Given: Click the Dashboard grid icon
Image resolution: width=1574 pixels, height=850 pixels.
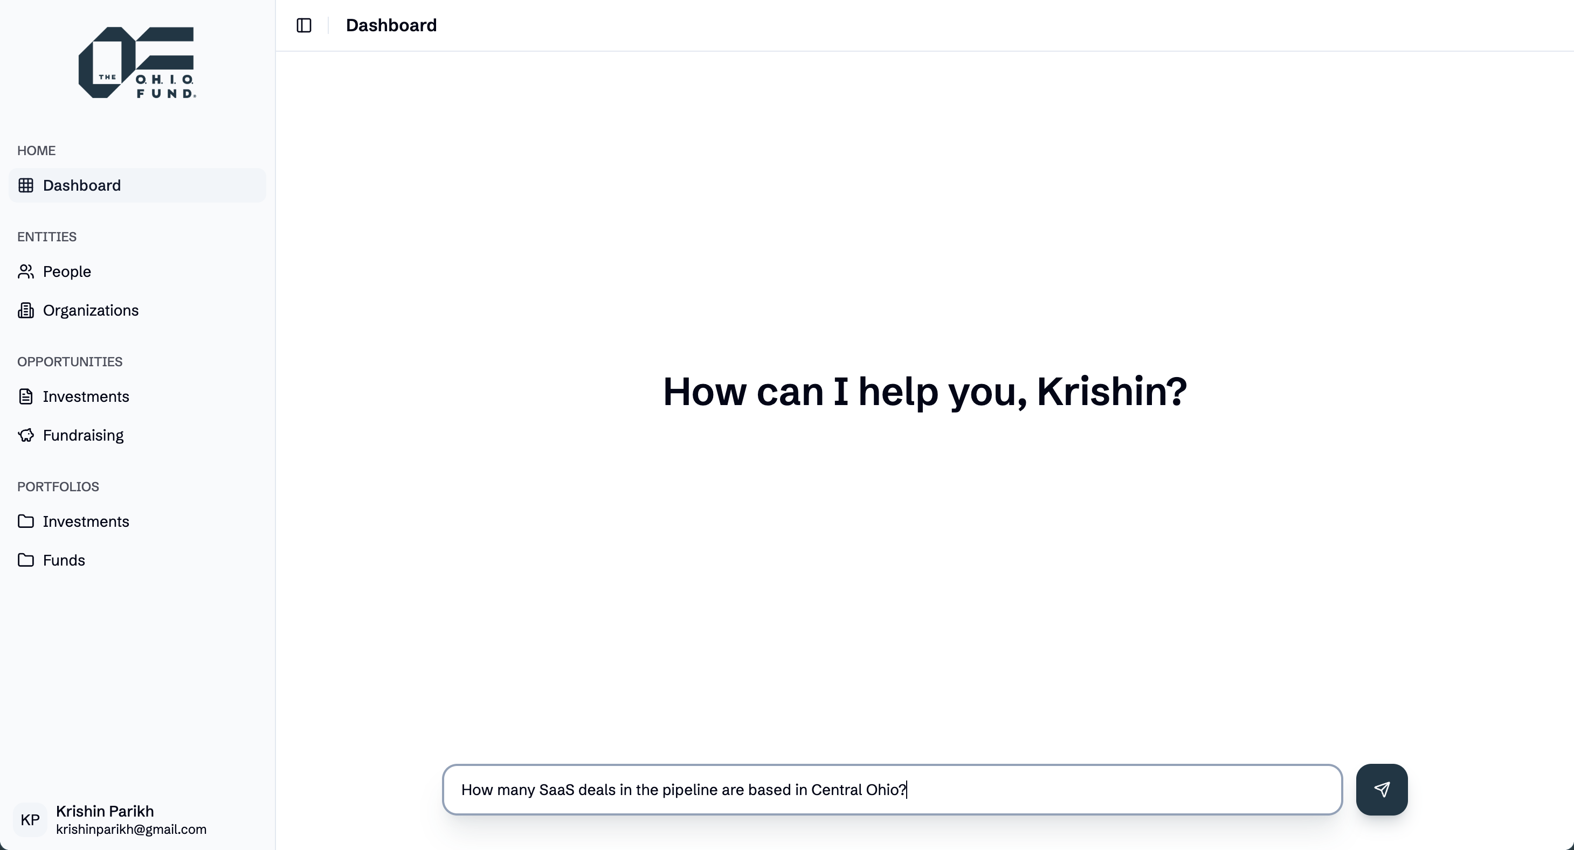Looking at the screenshot, I should tap(26, 185).
